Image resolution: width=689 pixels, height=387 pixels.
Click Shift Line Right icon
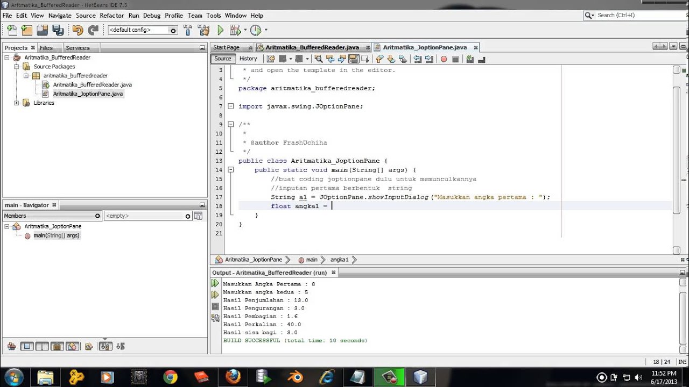428,59
